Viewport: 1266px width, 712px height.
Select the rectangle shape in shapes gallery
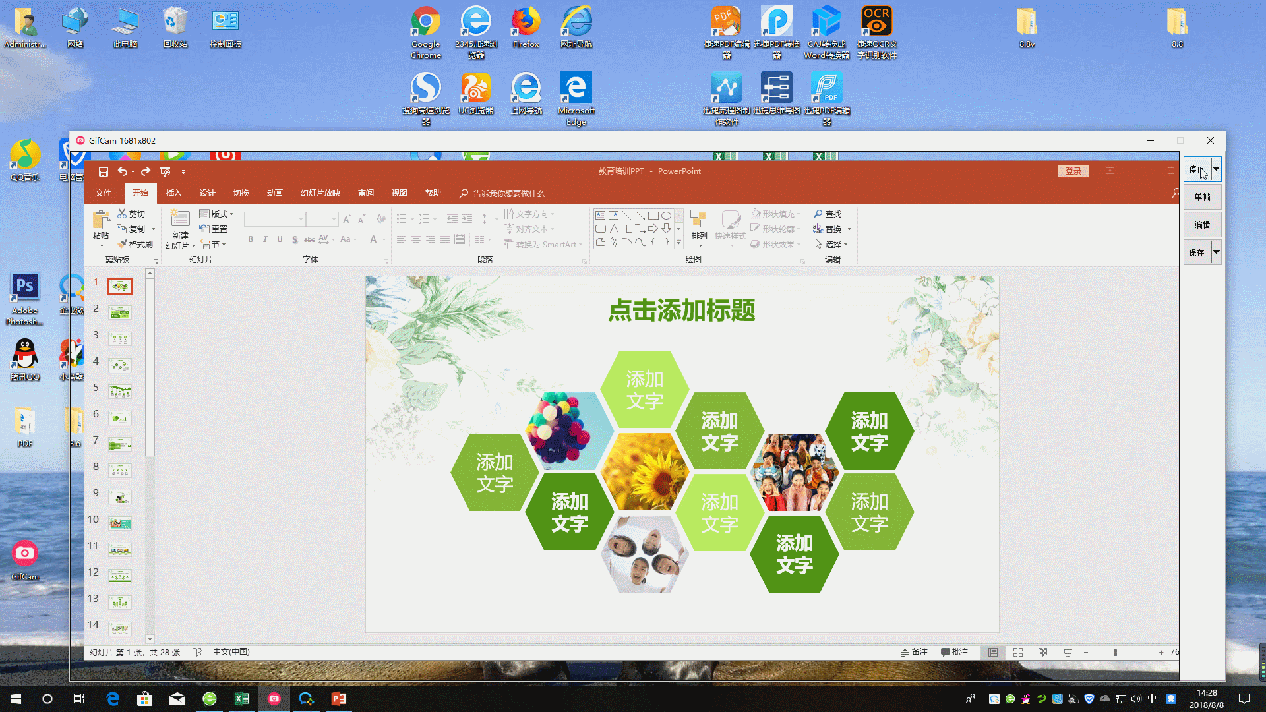click(653, 216)
